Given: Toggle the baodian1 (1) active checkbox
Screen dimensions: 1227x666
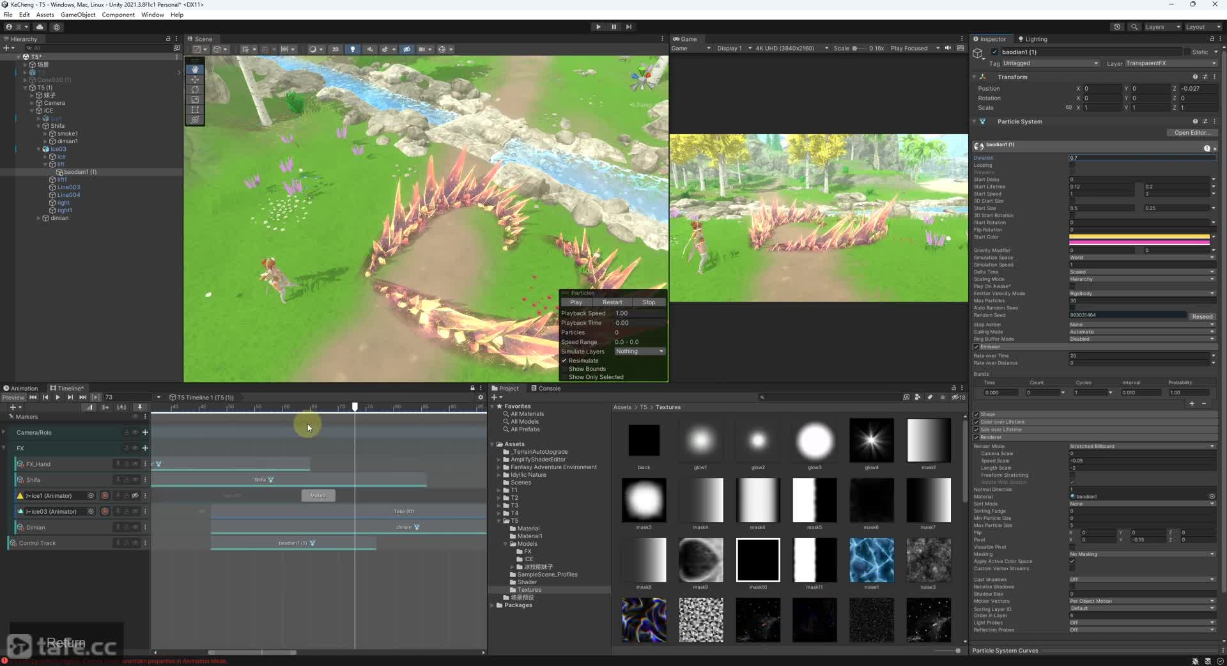Looking at the screenshot, I should [x=994, y=52].
